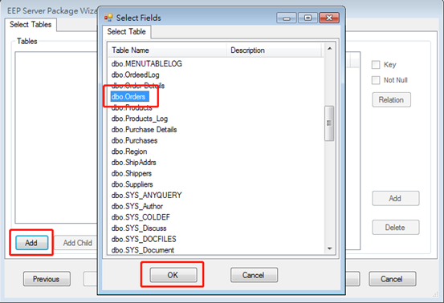
Task: Select dbo.SYS_DOCFILES row
Action: pos(144,239)
